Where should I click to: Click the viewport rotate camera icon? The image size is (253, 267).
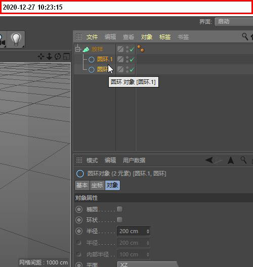(58, 56)
